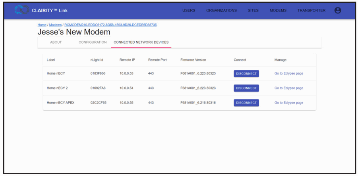This screenshot has height=176, width=358.
Task: Select MODEMS in the top bar
Action: tap(278, 10)
